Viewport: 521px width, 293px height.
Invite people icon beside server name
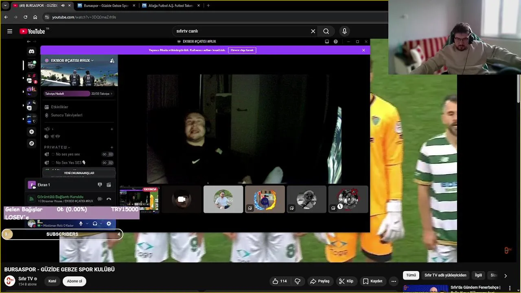(112, 61)
